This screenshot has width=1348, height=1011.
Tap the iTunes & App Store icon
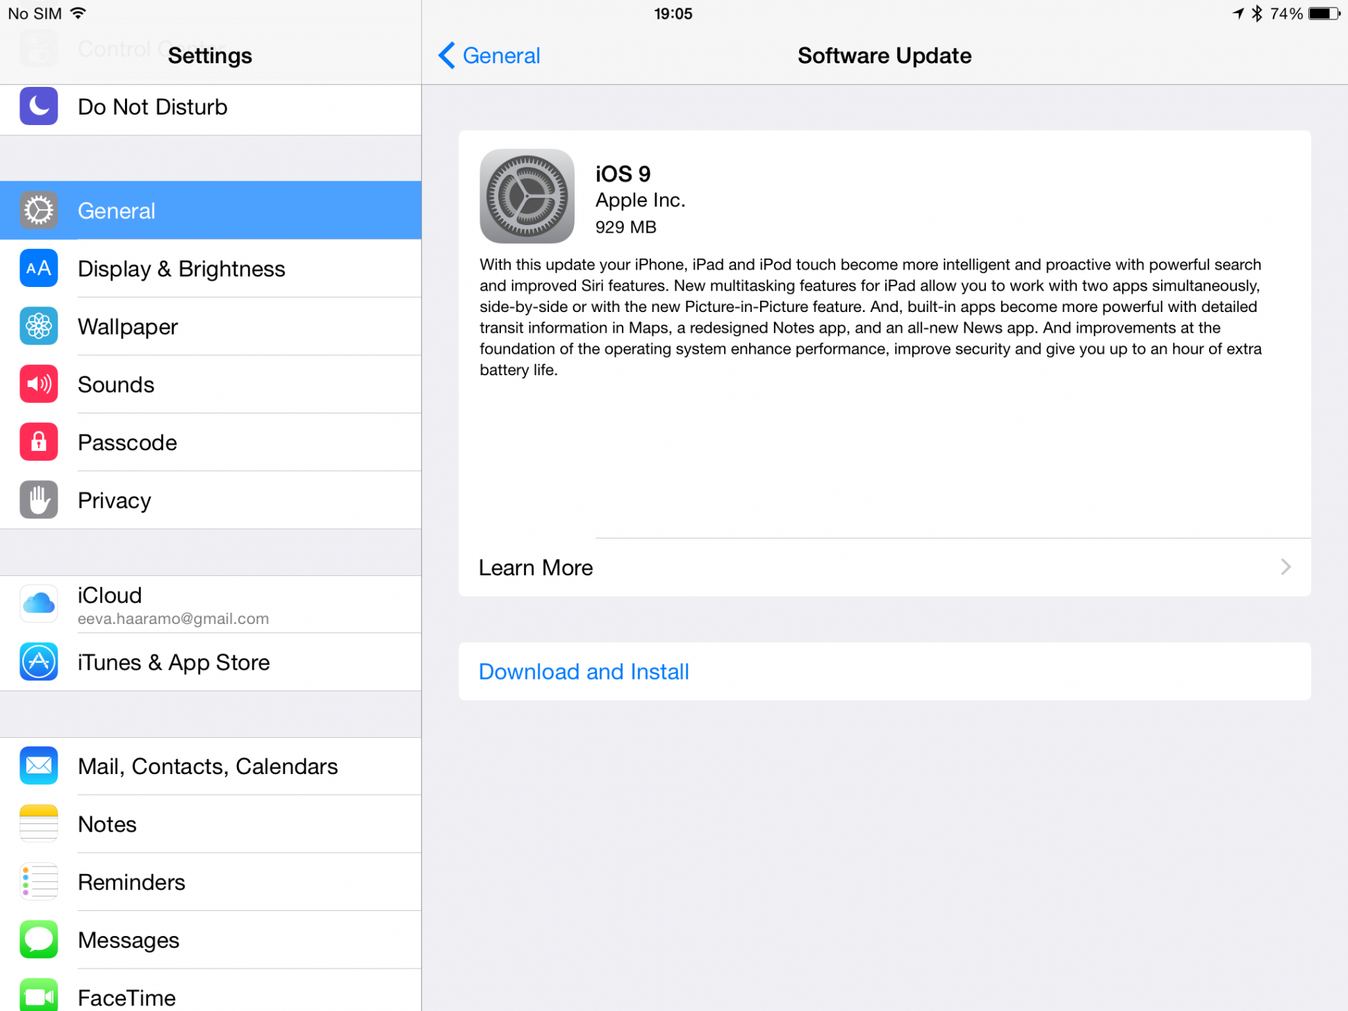(39, 661)
